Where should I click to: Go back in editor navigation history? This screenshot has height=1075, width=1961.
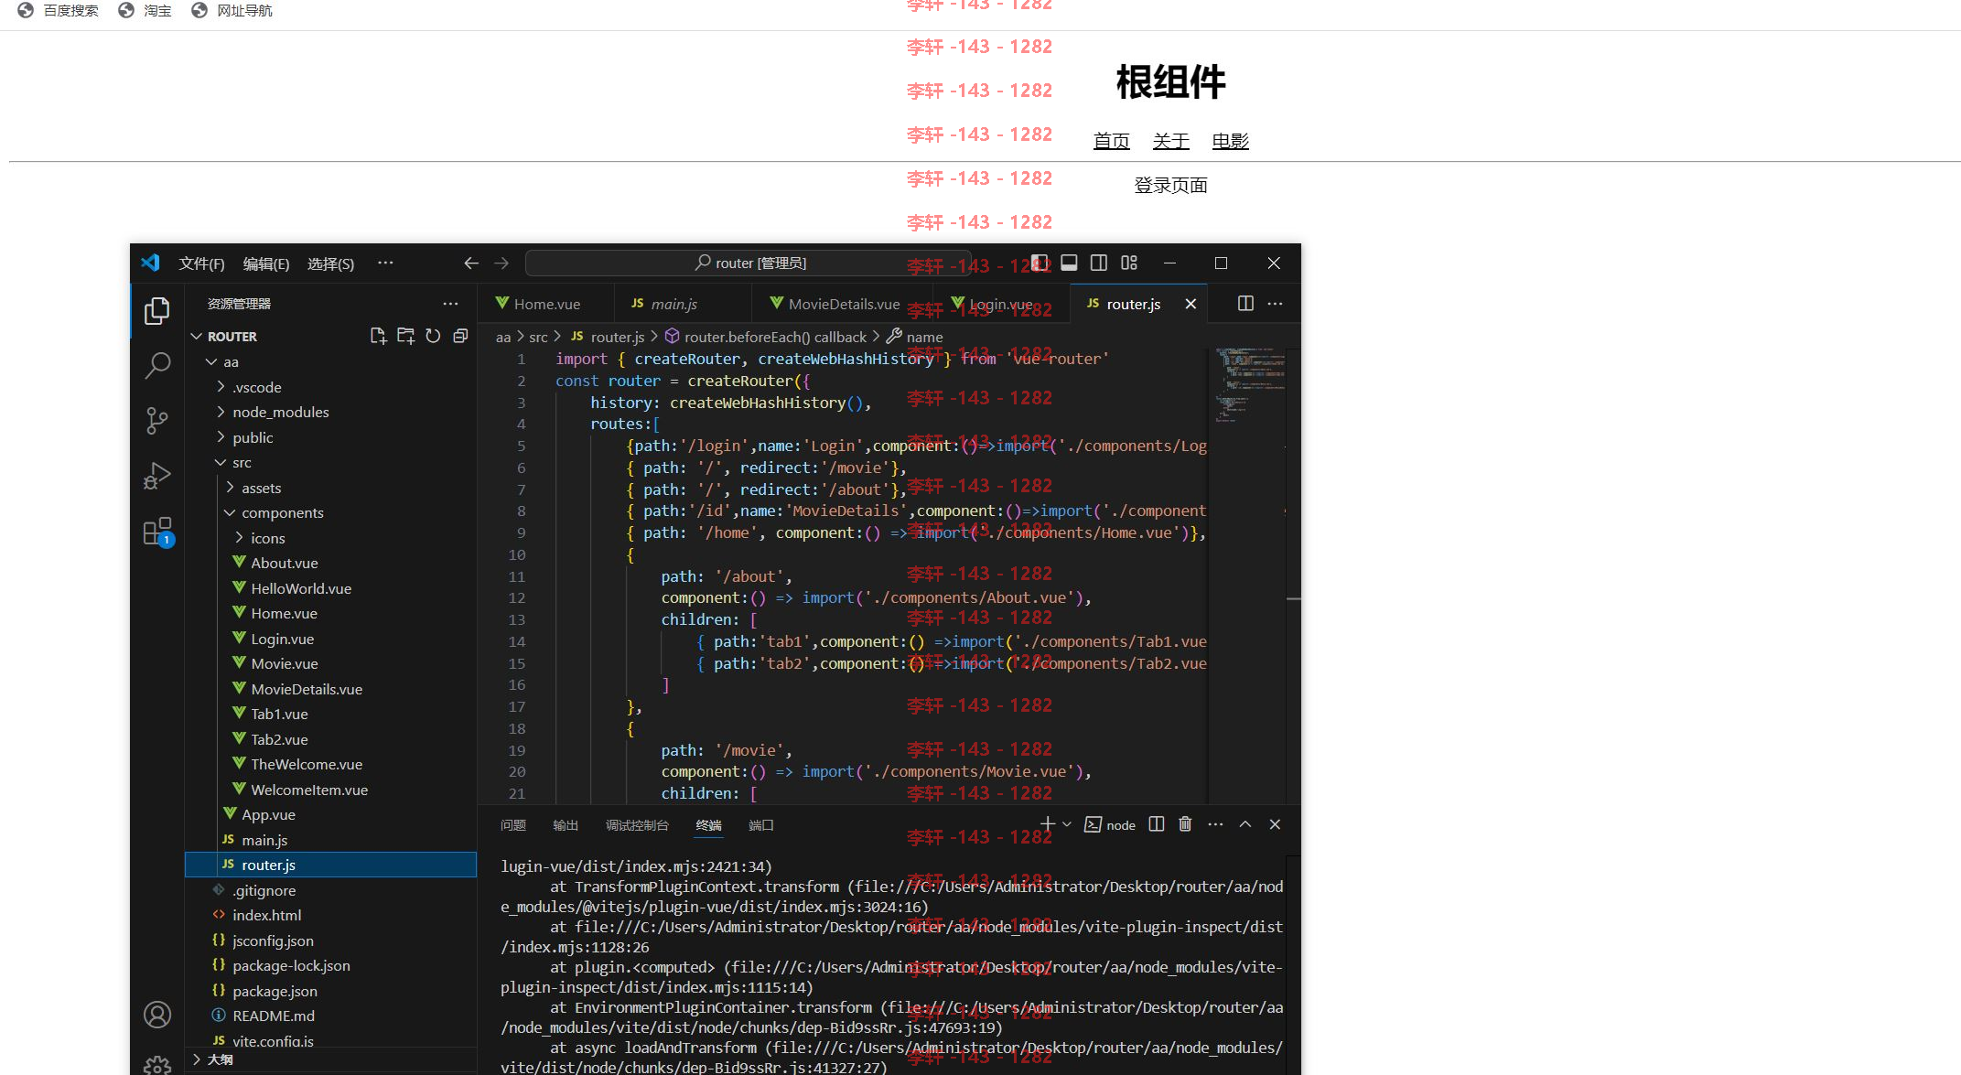point(471,263)
